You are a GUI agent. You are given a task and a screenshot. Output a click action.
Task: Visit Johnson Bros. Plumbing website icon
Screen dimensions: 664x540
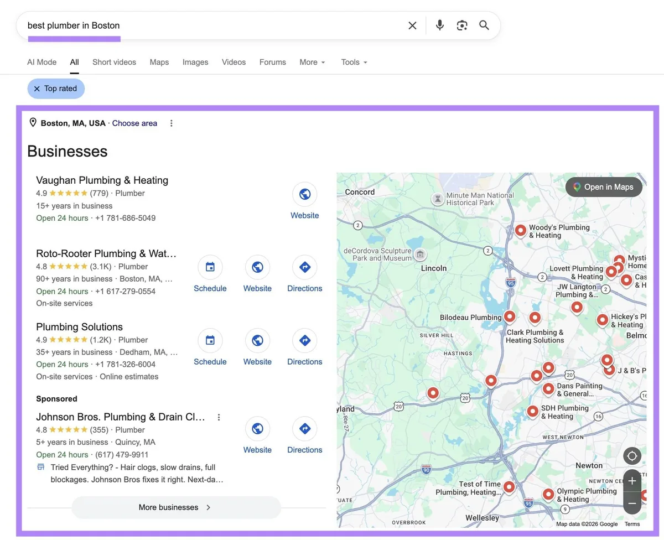click(257, 429)
